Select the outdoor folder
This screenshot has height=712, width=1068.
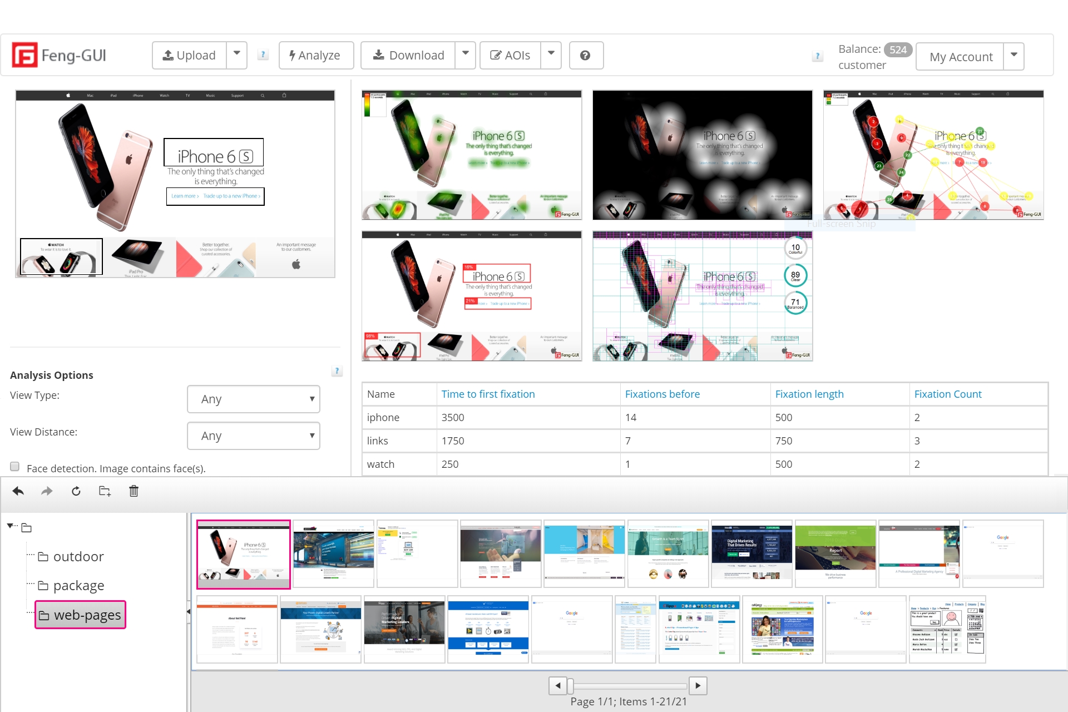pos(78,557)
